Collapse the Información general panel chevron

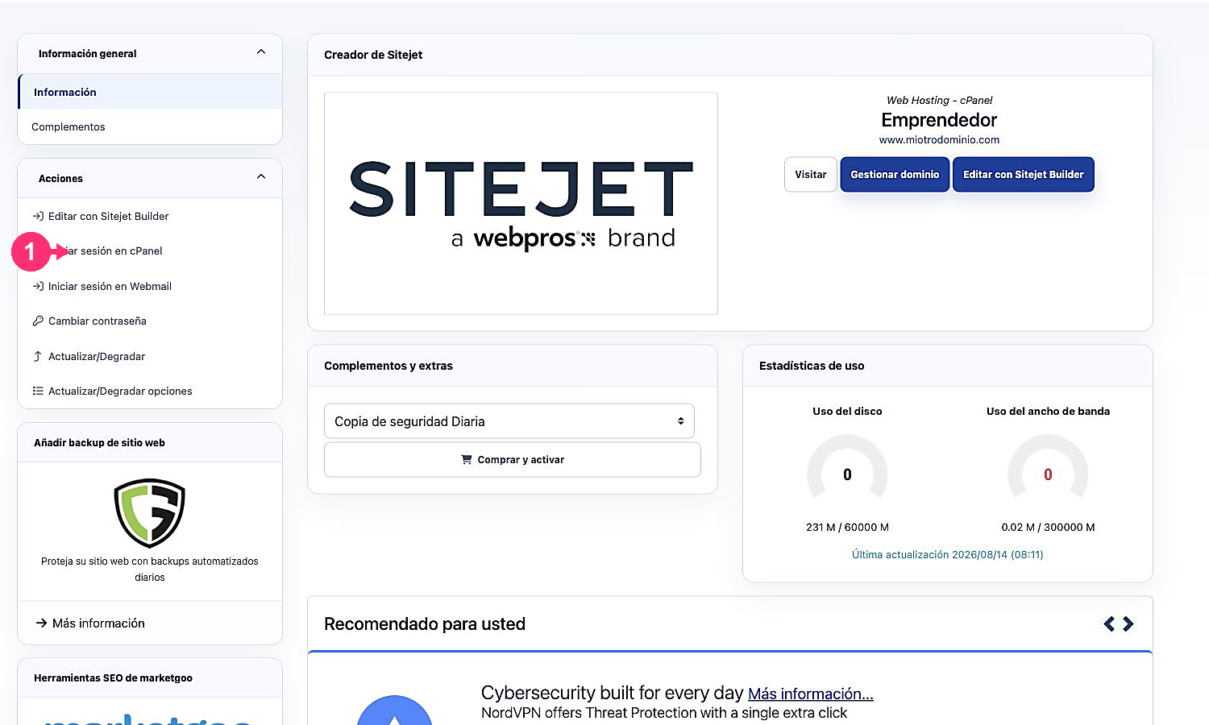point(261,52)
